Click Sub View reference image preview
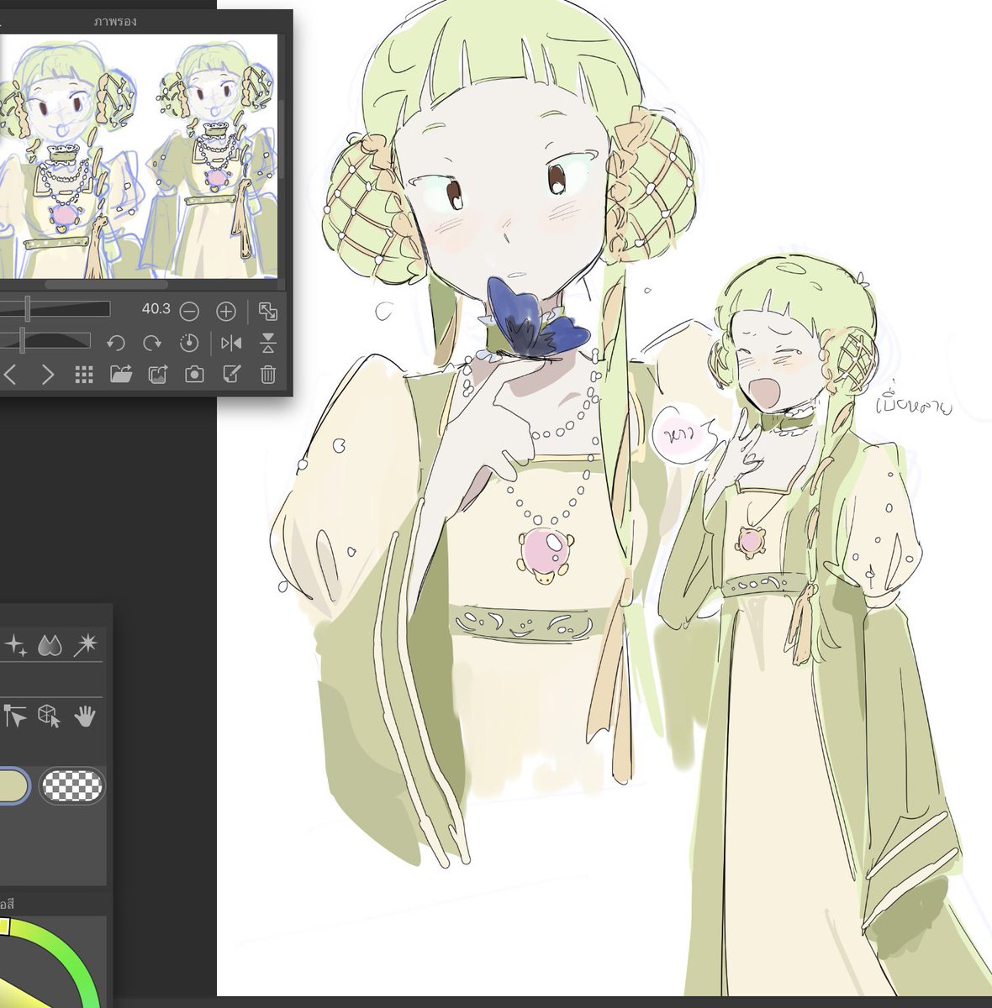992x1008 pixels. (139, 157)
